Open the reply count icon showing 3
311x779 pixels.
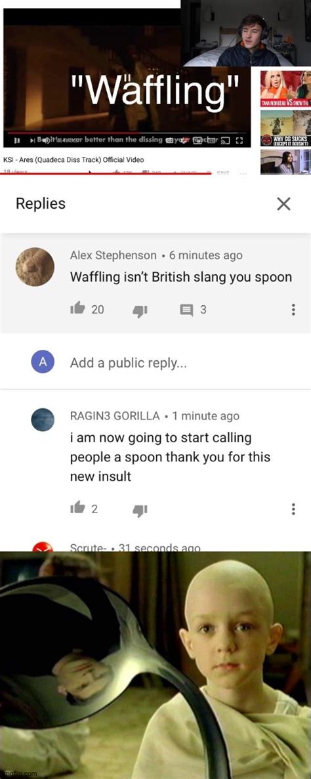pos(185,310)
